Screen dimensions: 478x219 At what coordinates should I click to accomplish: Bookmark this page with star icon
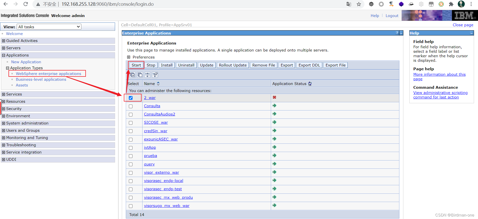click(x=359, y=4)
